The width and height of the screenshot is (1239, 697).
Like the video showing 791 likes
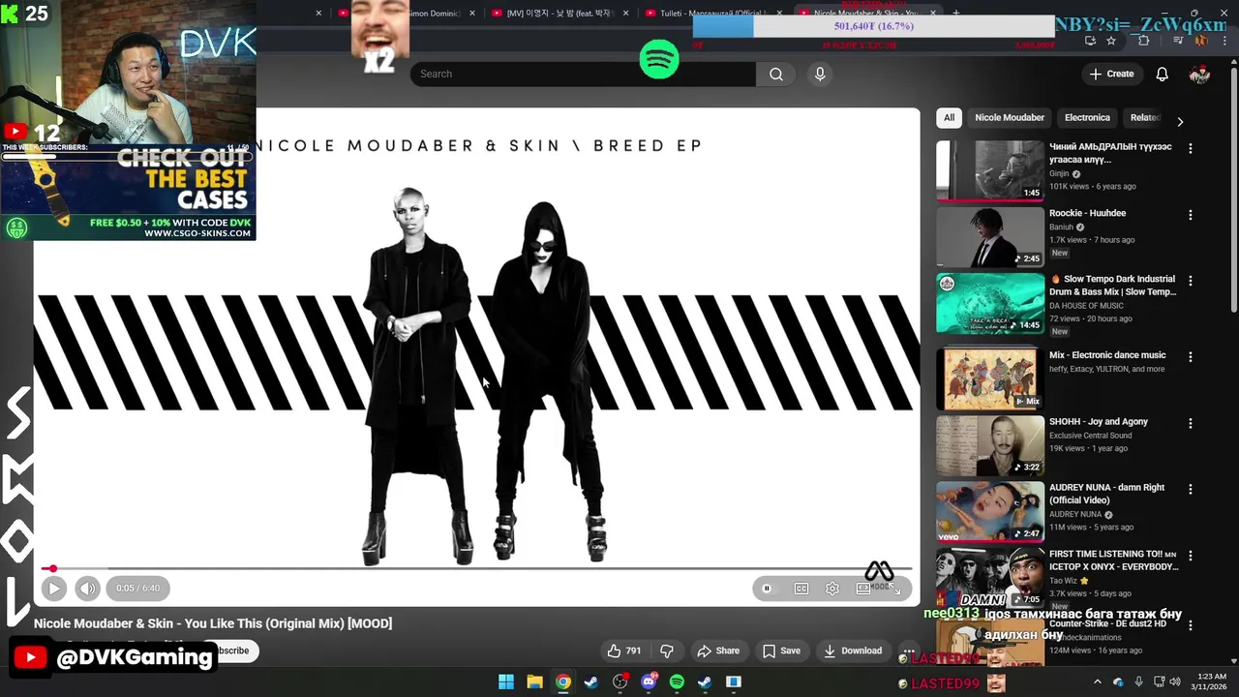(x=623, y=651)
